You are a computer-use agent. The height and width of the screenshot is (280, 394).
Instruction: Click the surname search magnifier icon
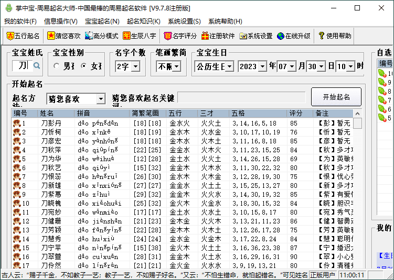[37, 66]
